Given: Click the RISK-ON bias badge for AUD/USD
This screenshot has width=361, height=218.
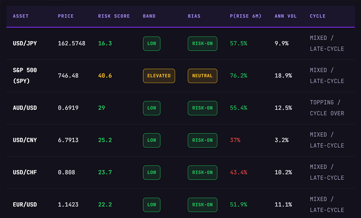Looking at the screenshot, I should (x=202, y=108).
